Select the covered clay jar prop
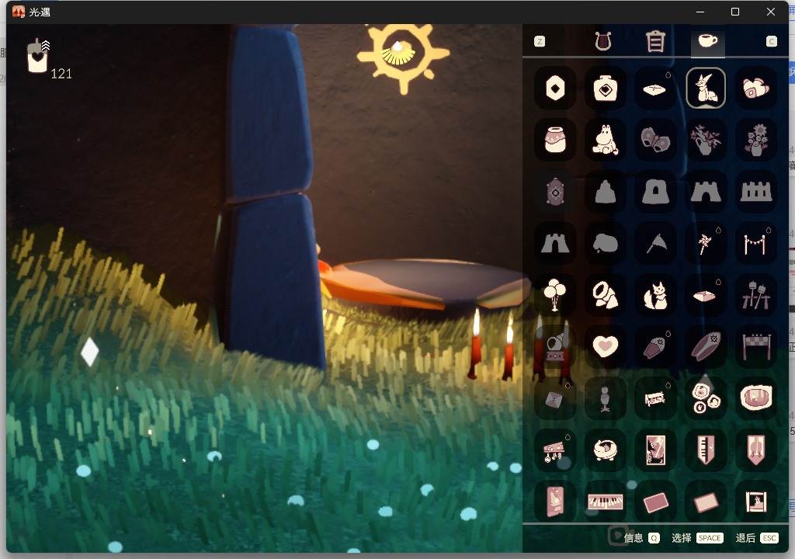The height and width of the screenshot is (559, 795). click(x=555, y=140)
